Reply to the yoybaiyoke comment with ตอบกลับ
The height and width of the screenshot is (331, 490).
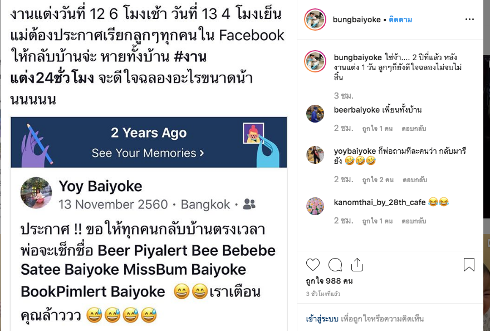click(x=415, y=180)
